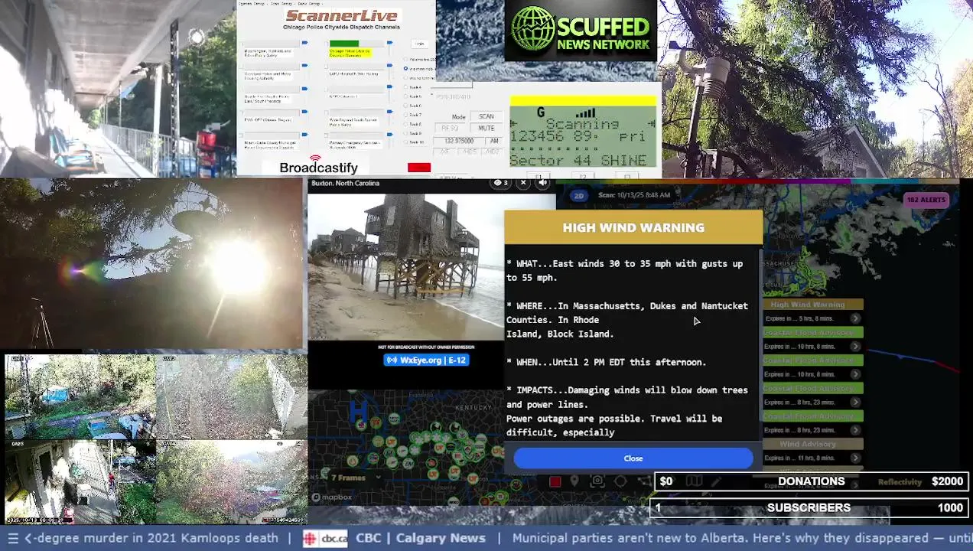Select Bank 10 radio button
The image size is (973, 551).
[405, 142]
